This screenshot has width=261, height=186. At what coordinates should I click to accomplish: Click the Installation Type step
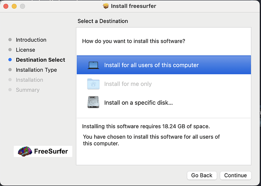tap(36, 70)
